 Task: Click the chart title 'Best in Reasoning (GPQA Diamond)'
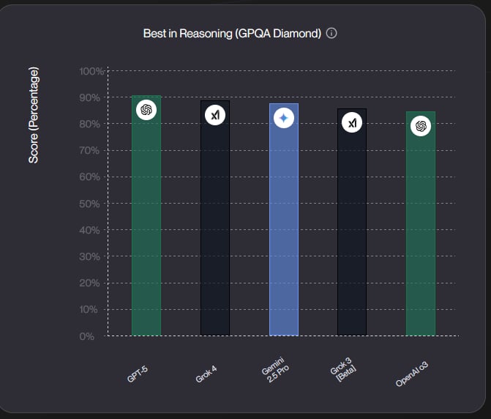click(x=232, y=33)
